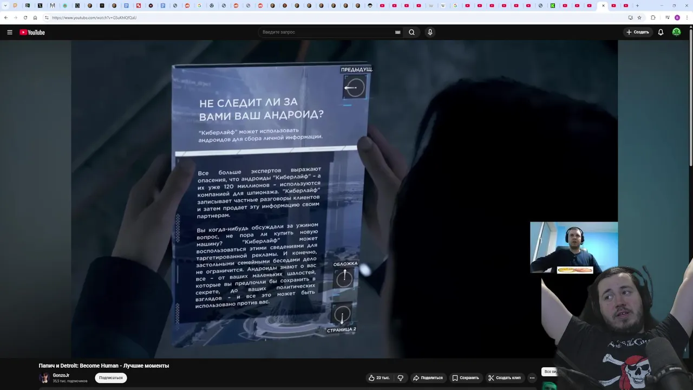Click Сохранить to save the video
Screen dimensions: 693x390
[466, 378]
